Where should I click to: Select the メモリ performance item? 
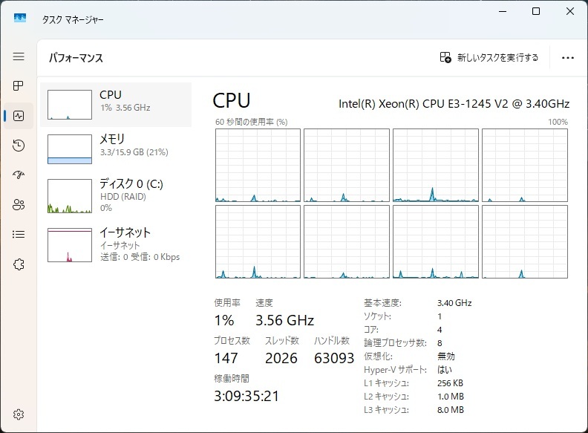pyautogui.click(x=116, y=148)
